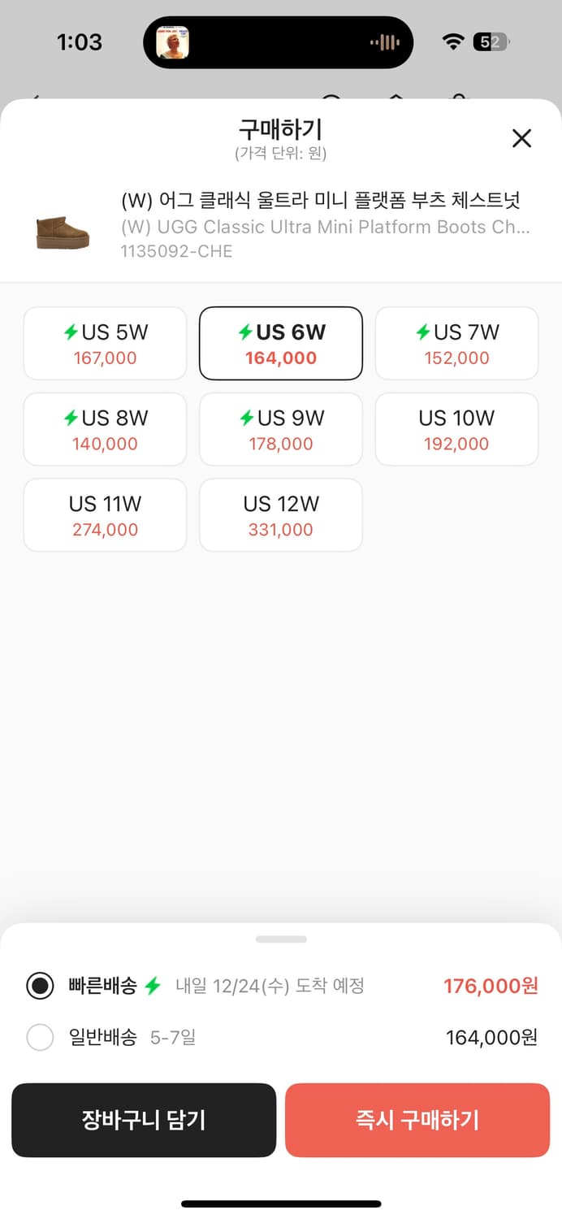This screenshot has height=1219, width=562.
Task: Tap the Wi-Fi status icon
Action: click(x=453, y=42)
